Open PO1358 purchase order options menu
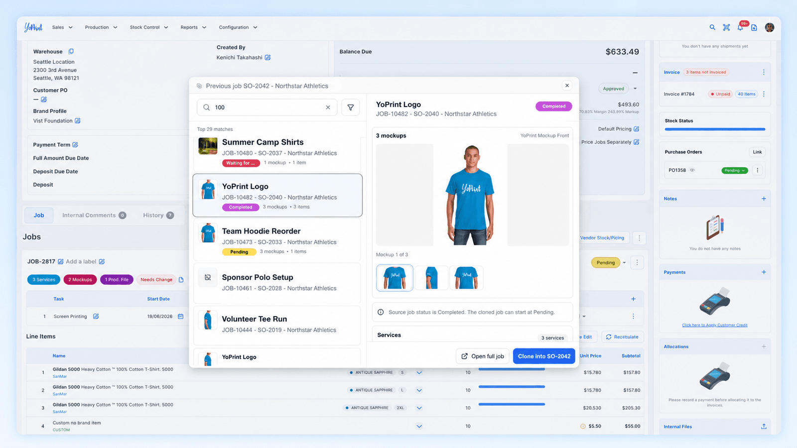Image resolution: width=797 pixels, height=448 pixels. [758, 170]
